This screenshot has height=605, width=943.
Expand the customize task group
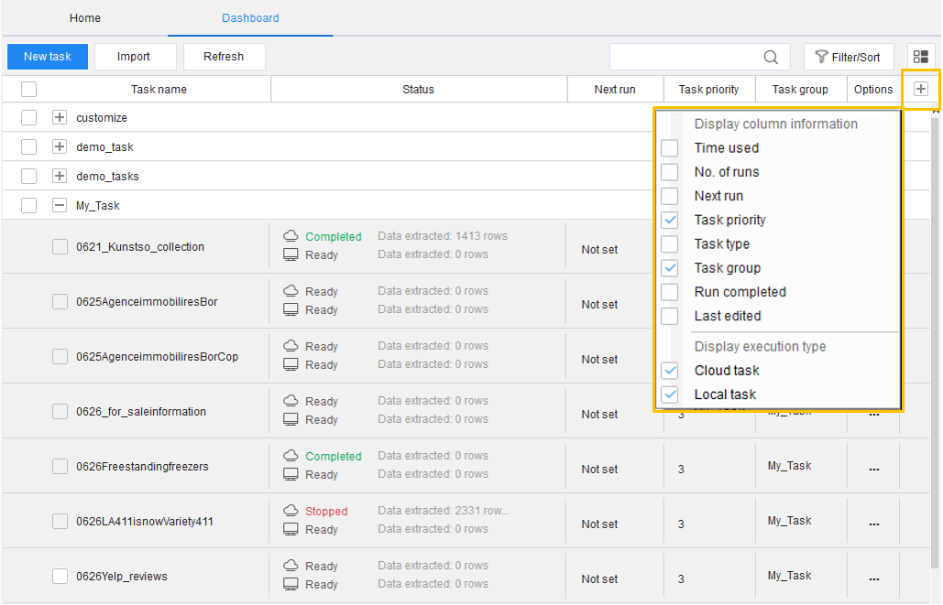click(x=60, y=118)
